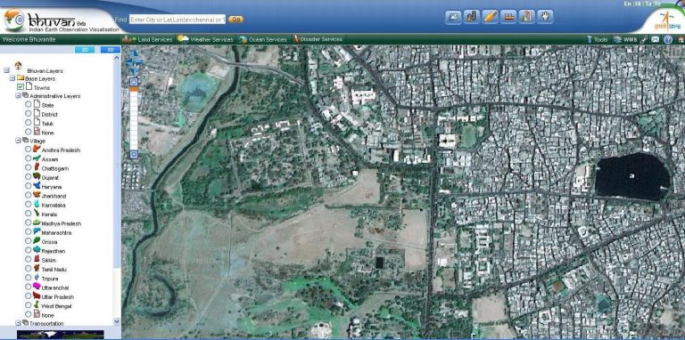Click the Go search button
685x340 pixels.
[235, 20]
